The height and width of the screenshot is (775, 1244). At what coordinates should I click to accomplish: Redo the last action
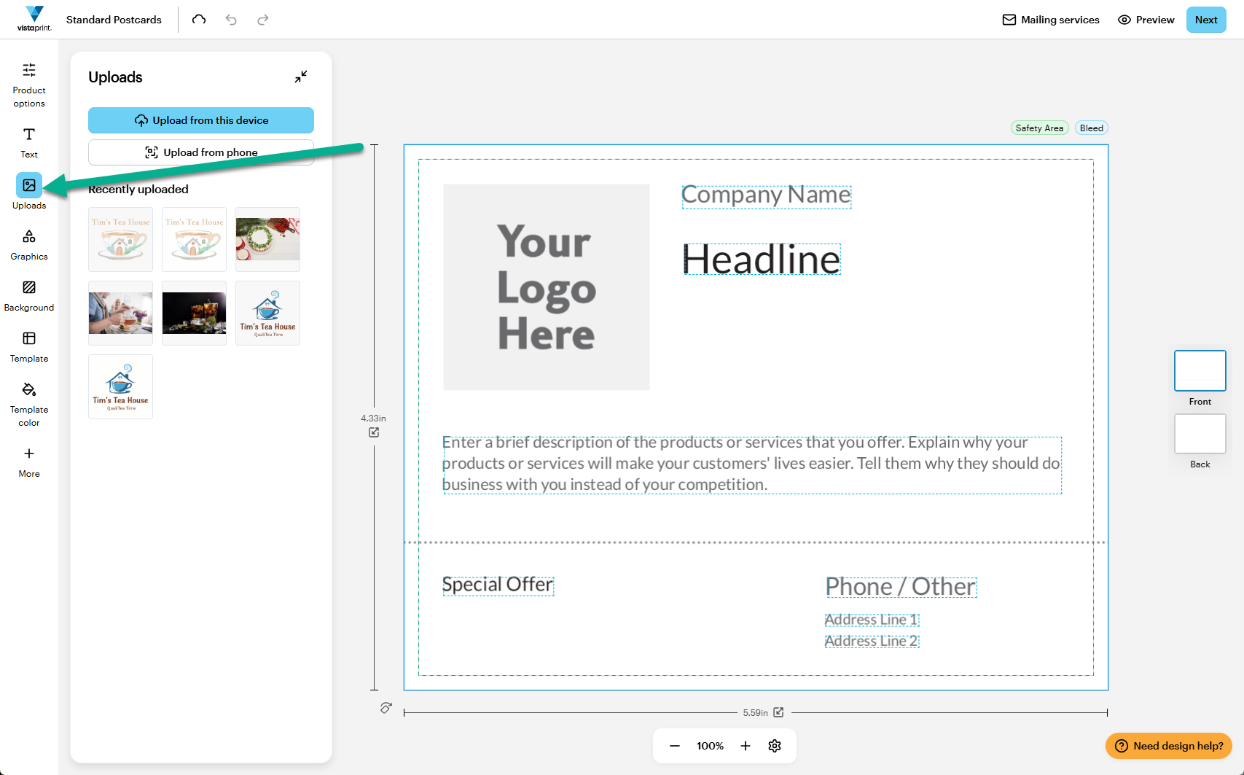click(x=263, y=20)
